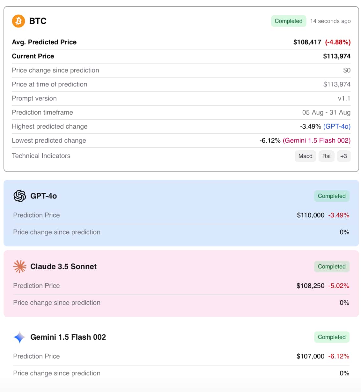The height and width of the screenshot is (392, 361).
Task: Click Gemini 1.5 Flash Completed badge
Action: pos(332,337)
